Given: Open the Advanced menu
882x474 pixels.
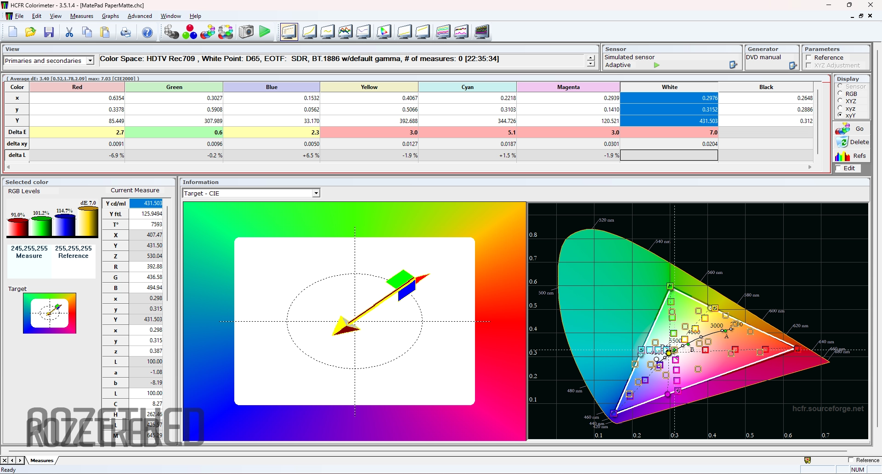Looking at the screenshot, I should (140, 16).
